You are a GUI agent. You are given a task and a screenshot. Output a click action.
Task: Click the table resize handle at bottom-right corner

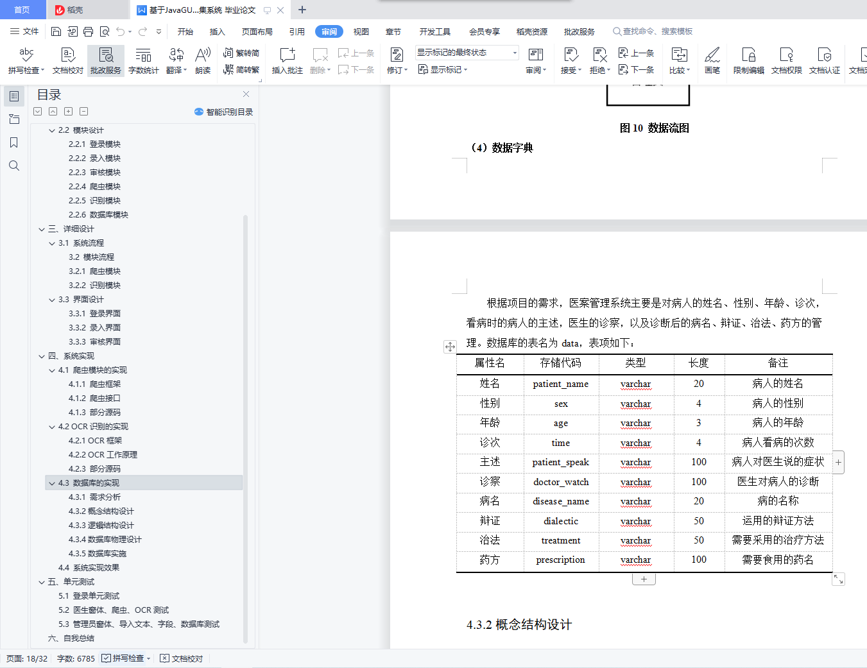coord(838,579)
